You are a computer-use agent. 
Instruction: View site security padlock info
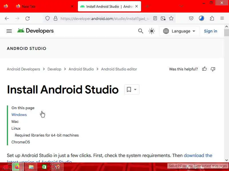(56, 18)
